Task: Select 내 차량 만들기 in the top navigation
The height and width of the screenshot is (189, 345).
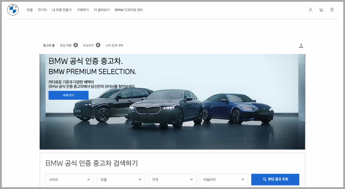Action: [x=62, y=9]
